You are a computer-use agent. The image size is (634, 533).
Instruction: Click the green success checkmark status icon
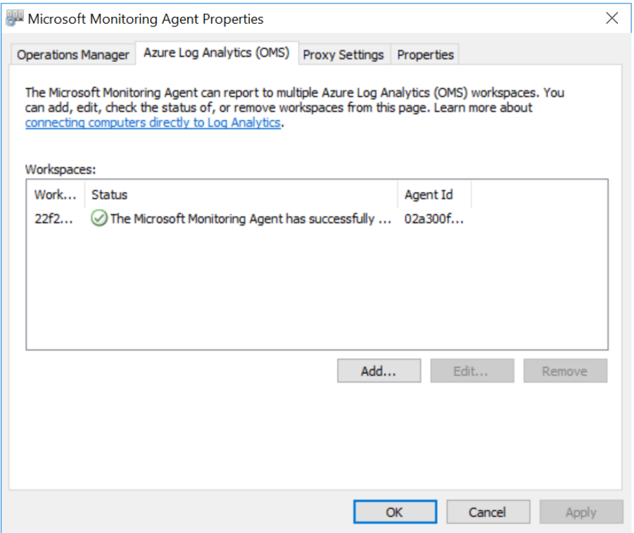[x=99, y=218]
